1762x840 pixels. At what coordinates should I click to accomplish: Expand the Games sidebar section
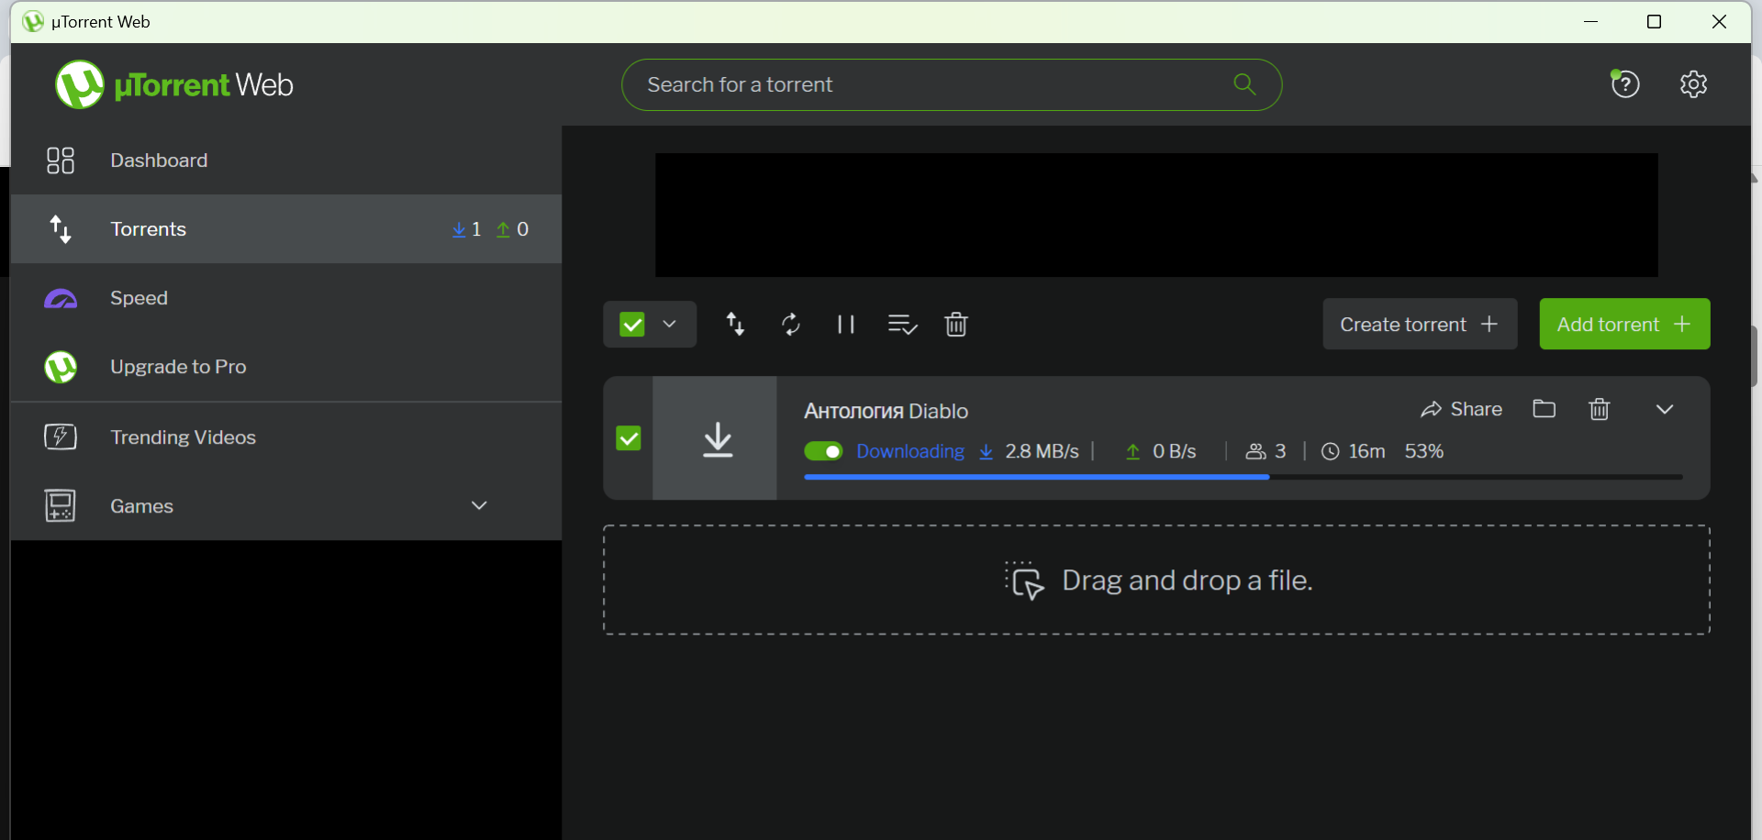478,505
